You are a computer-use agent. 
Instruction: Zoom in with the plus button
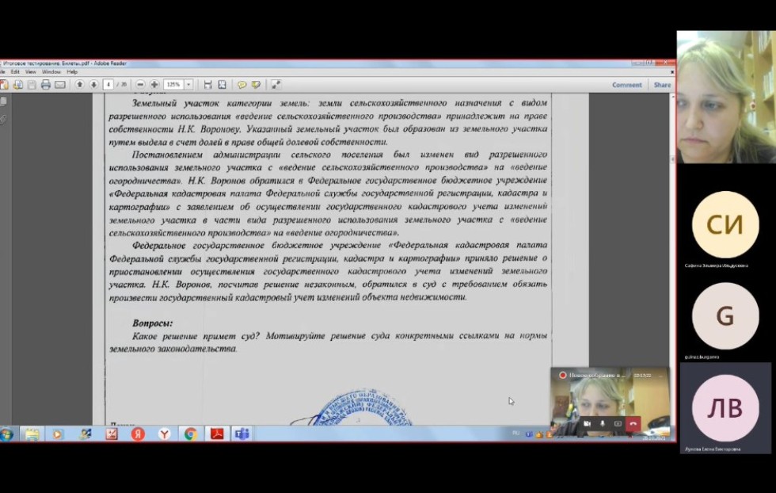(x=154, y=85)
